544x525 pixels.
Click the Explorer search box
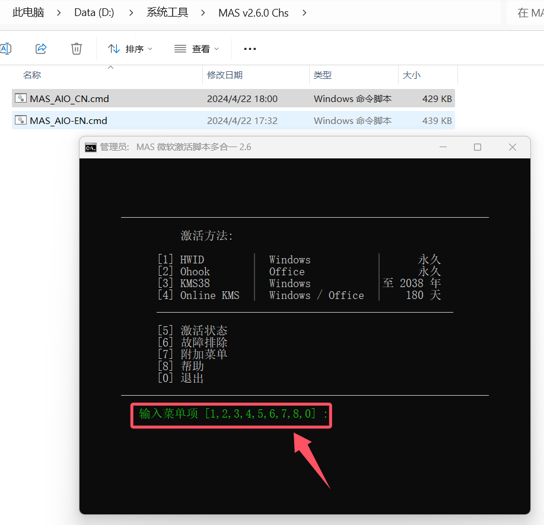[x=525, y=13]
